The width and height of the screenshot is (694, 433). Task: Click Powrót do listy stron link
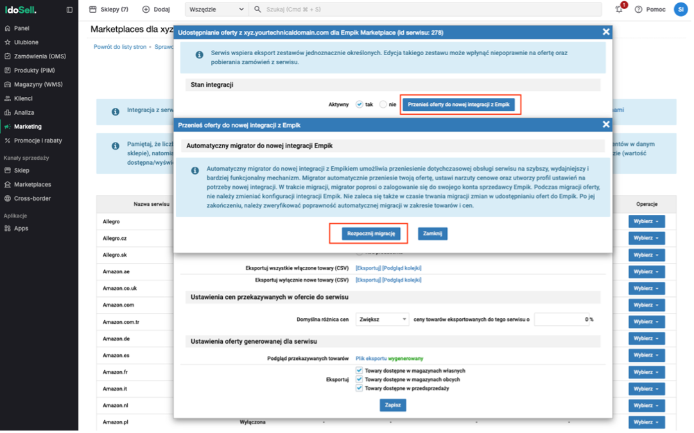pyautogui.click(x=120, y=47)
